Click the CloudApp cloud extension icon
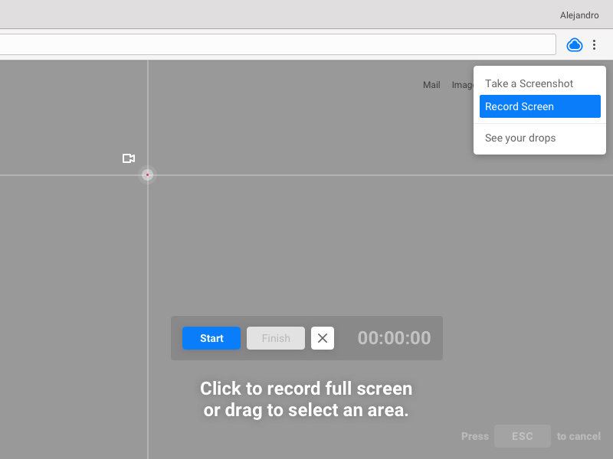613x459 pixels. coord(575,45)
